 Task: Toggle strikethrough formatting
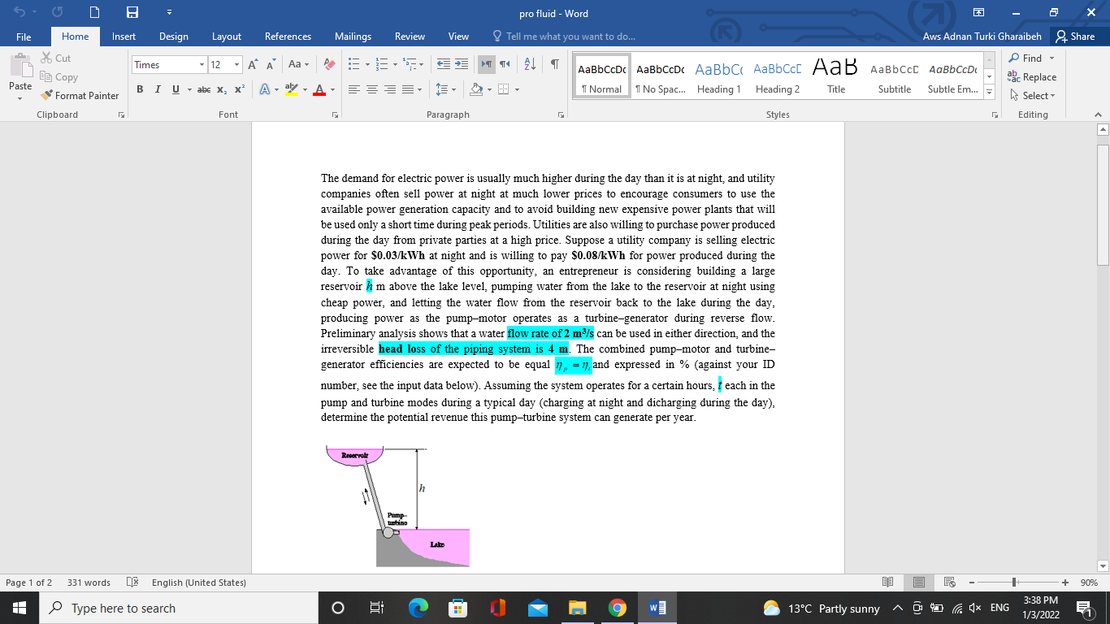click(x=204, y=89)
